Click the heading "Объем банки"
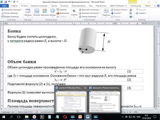 tap(22, 62)
